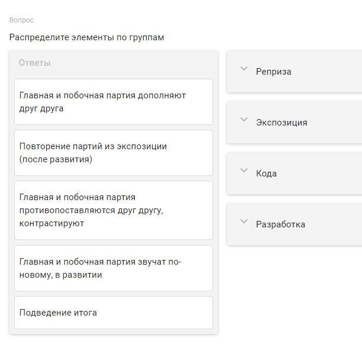The height and width of the screenshot is (347, 362).
Task: Click the Кода group label
Action: tap(266, 173)
